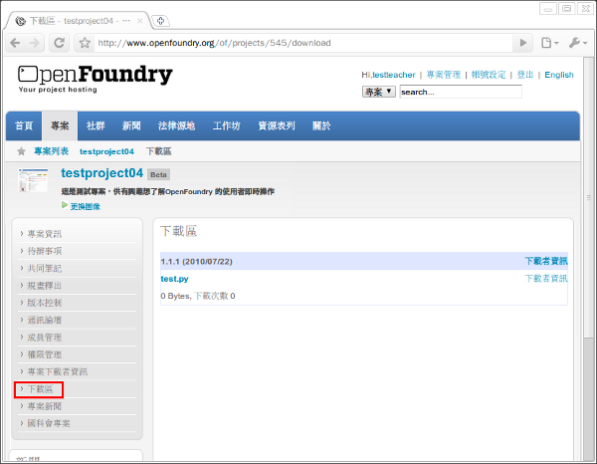Image resolution: width=597 pixels, height=464 pixels.
Task: Click 專案列表 in the breadcrumb
Action: pyautogui.click(x=52, y=151)
